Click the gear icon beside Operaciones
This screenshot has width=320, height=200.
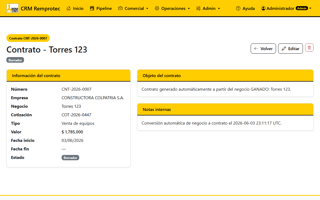pyautogui.click(x=157, y=8)
